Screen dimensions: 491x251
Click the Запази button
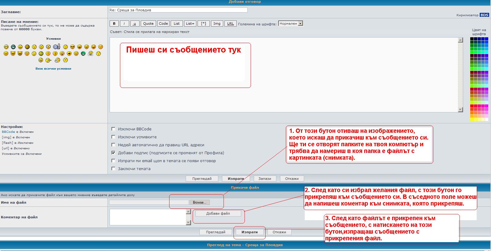click(265, 179)
